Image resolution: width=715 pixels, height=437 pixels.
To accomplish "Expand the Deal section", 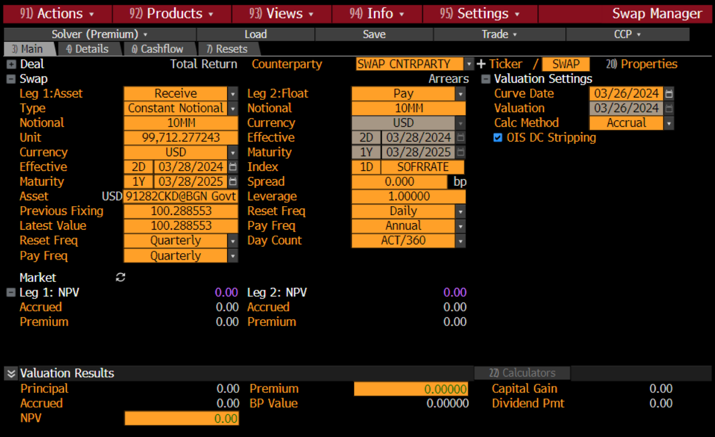I will click(11, 65).
